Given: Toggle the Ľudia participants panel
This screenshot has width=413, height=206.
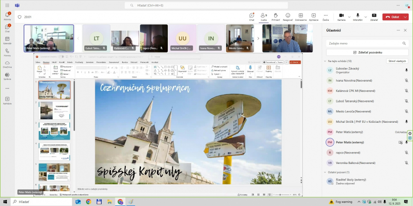Looking at the screenshot, I should [x=263, y=16].
